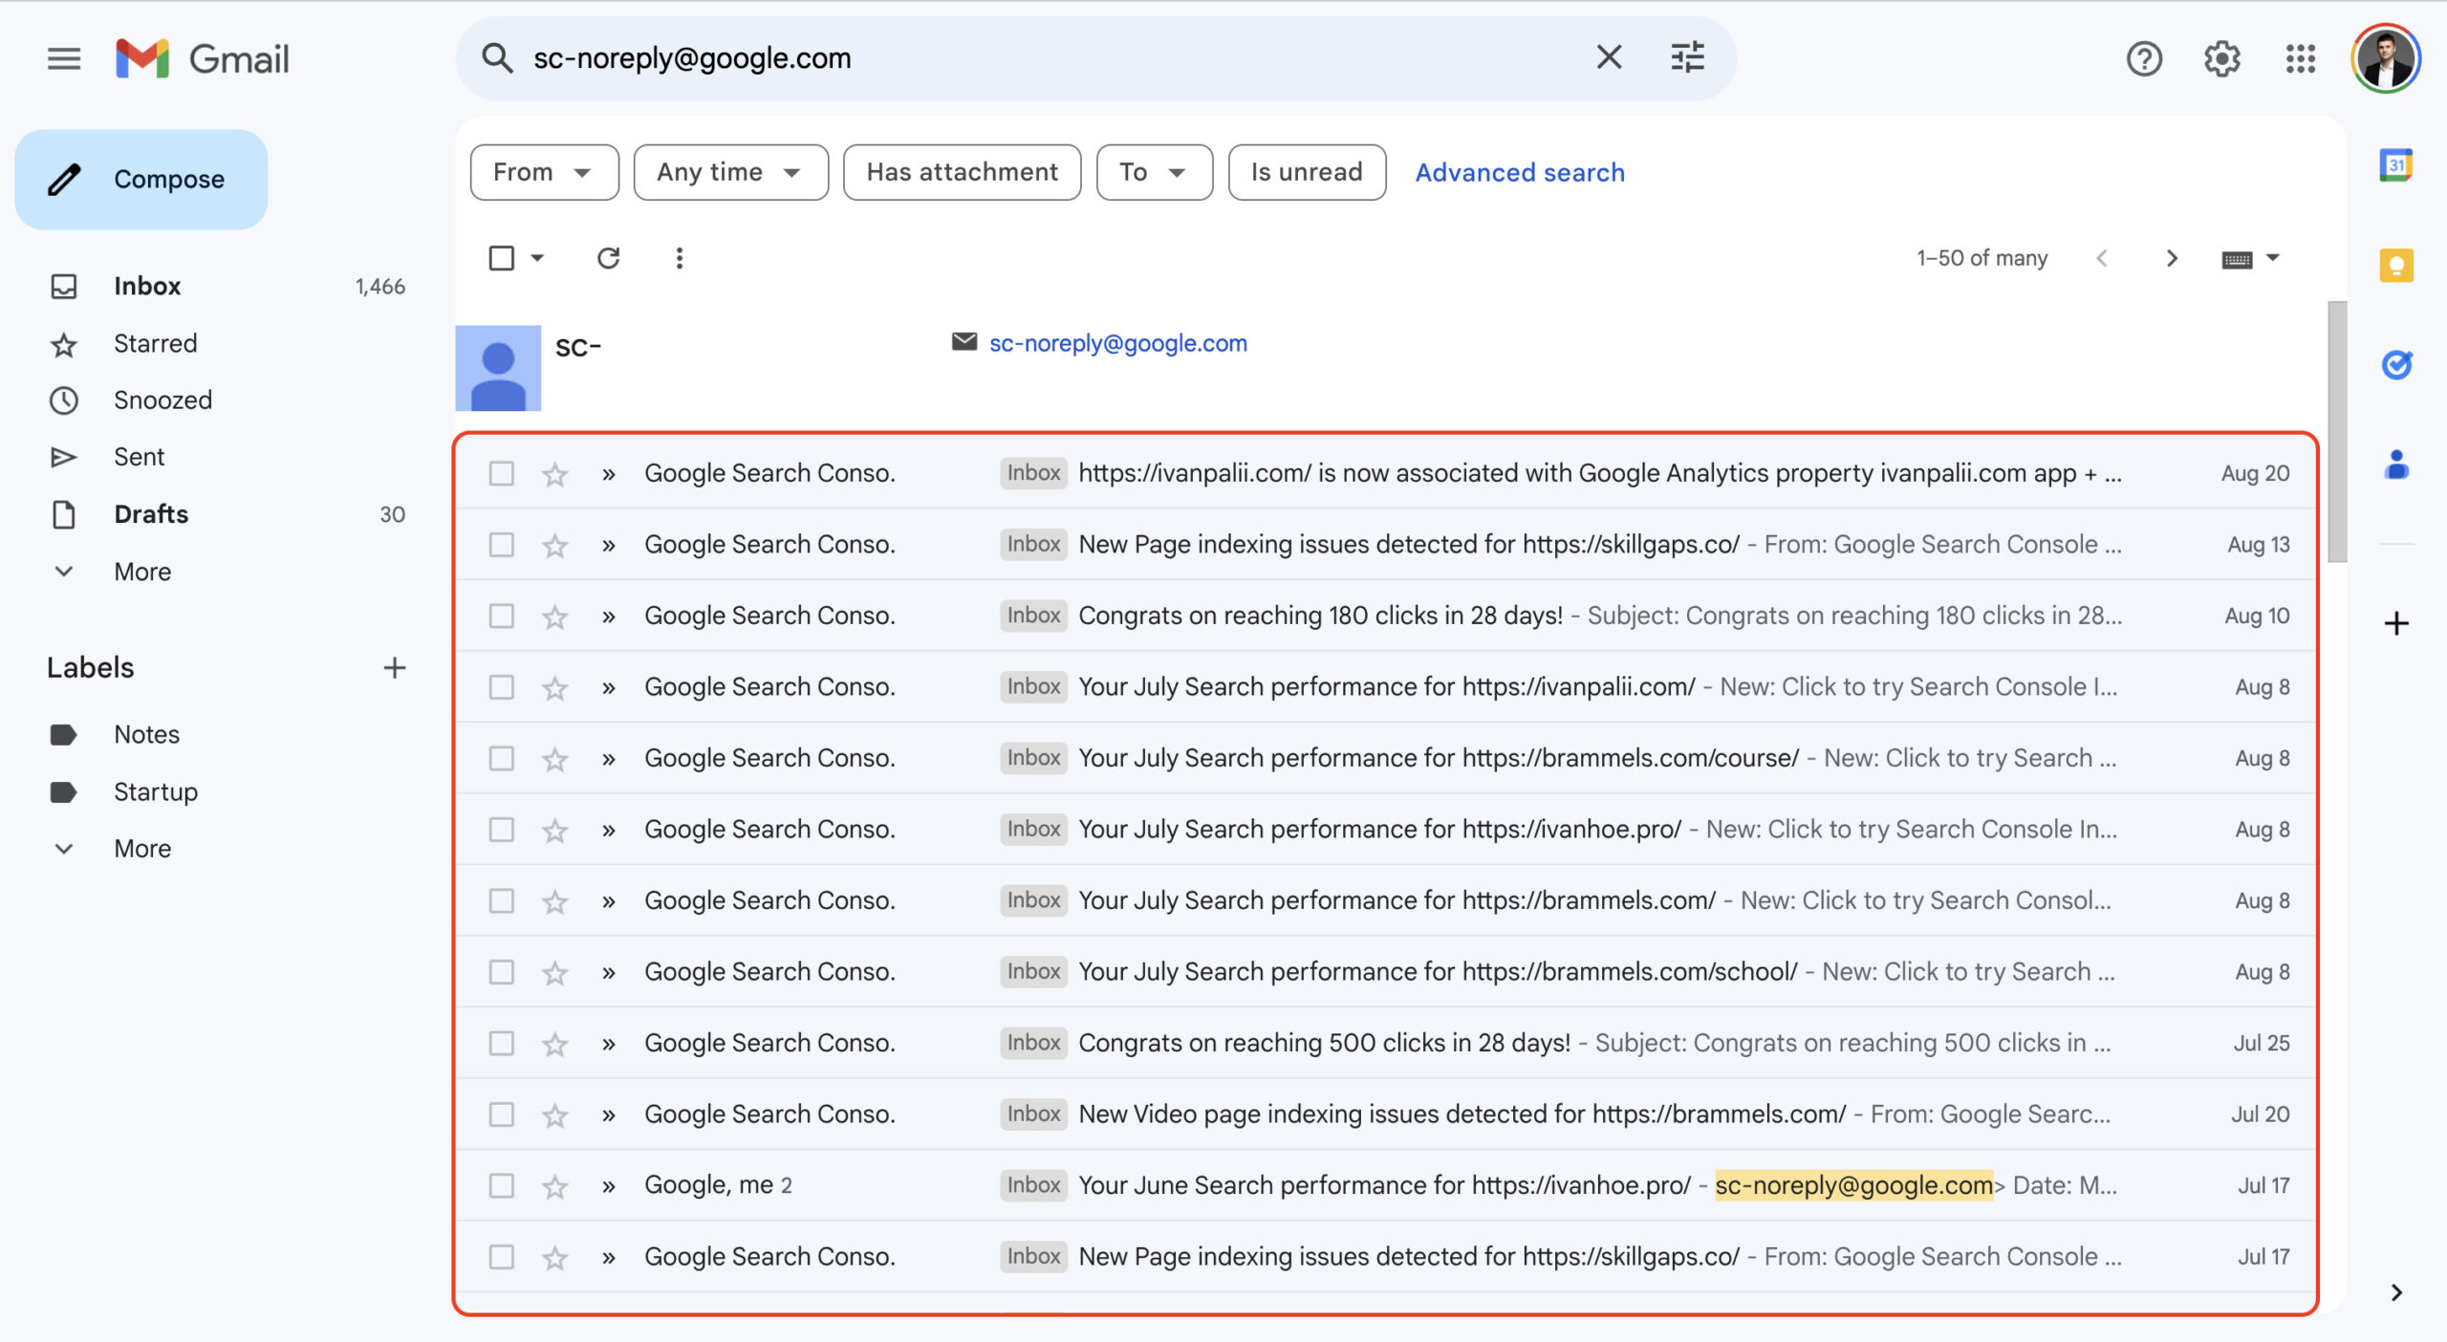
Task: Open Google apps grid icon
Action: (2300, 59)
